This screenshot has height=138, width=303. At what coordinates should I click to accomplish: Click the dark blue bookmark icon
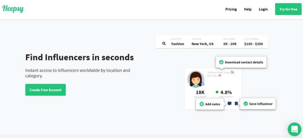[236, 103]
